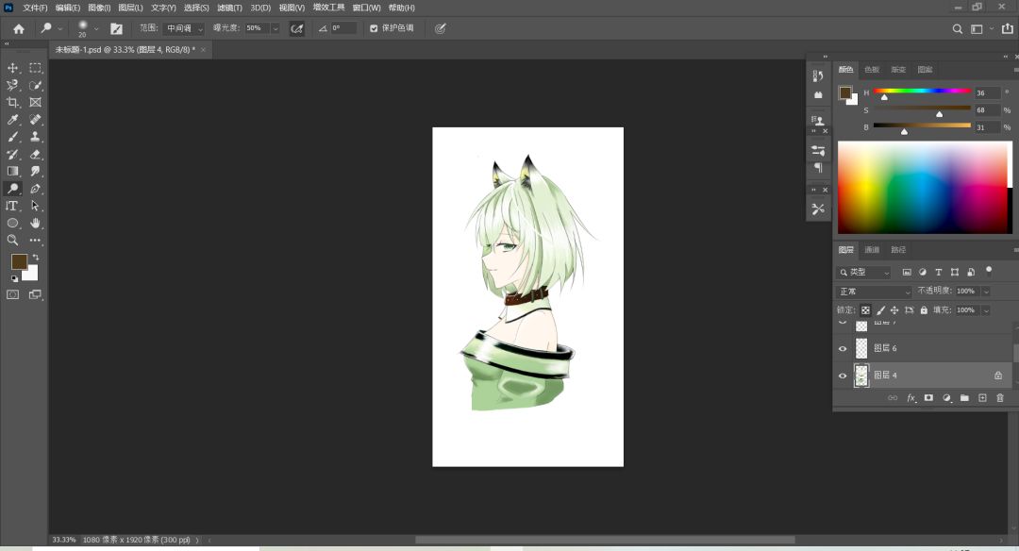Click the hue H value field
The width and height of the screenshot is (1019, 551).
tap(987, 93)
